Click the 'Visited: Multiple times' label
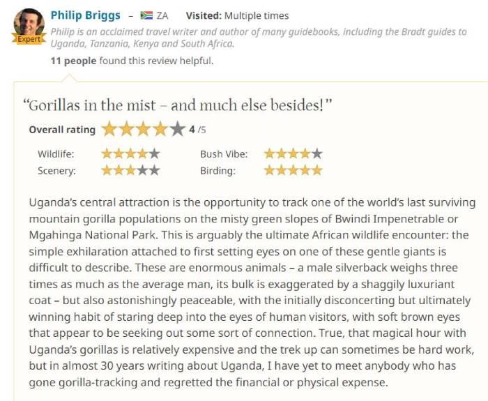 click(237, 15)
